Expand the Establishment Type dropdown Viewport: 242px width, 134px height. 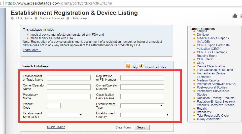tap(142, 106)
